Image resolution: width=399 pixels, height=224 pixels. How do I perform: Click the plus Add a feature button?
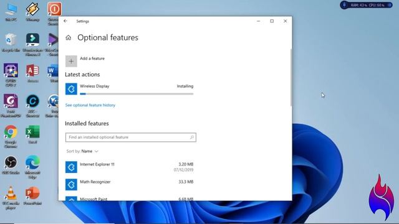pyautogui.click(x=71, y=61)
